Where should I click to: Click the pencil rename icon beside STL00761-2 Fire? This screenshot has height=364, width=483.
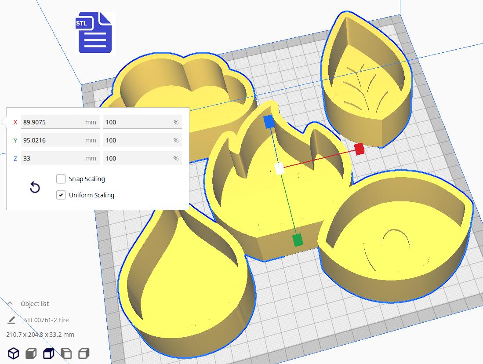pyautogui.click(x=11, y=320)
